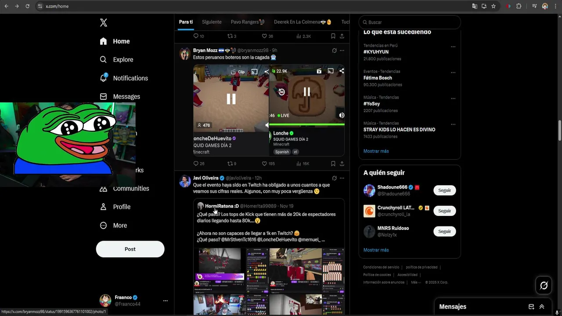562x316 pixels.
Task: Switch to Siguiente tab
Action: click(x=212, y=22)
